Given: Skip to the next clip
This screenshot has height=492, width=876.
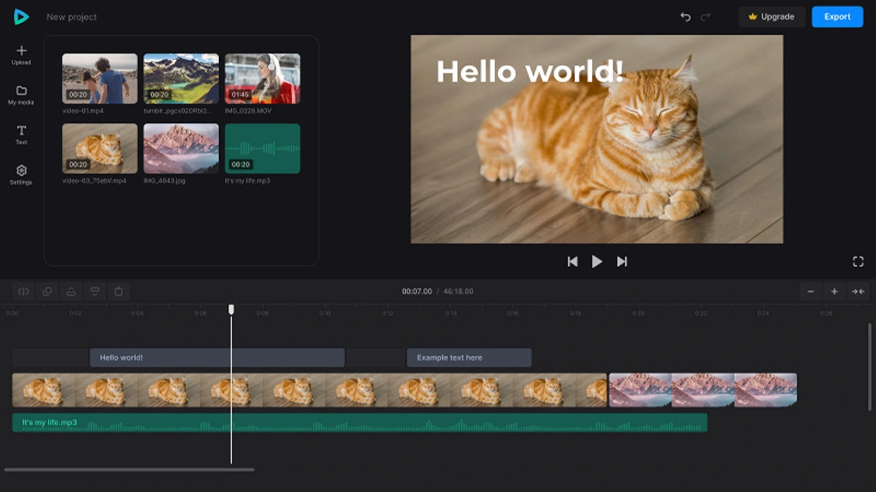Looking at the screenshot, I should [x=621, y=262].
